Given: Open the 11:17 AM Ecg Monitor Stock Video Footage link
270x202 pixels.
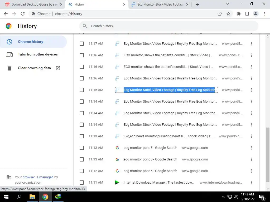Looking at the screenshot, I should coord(170,44).
